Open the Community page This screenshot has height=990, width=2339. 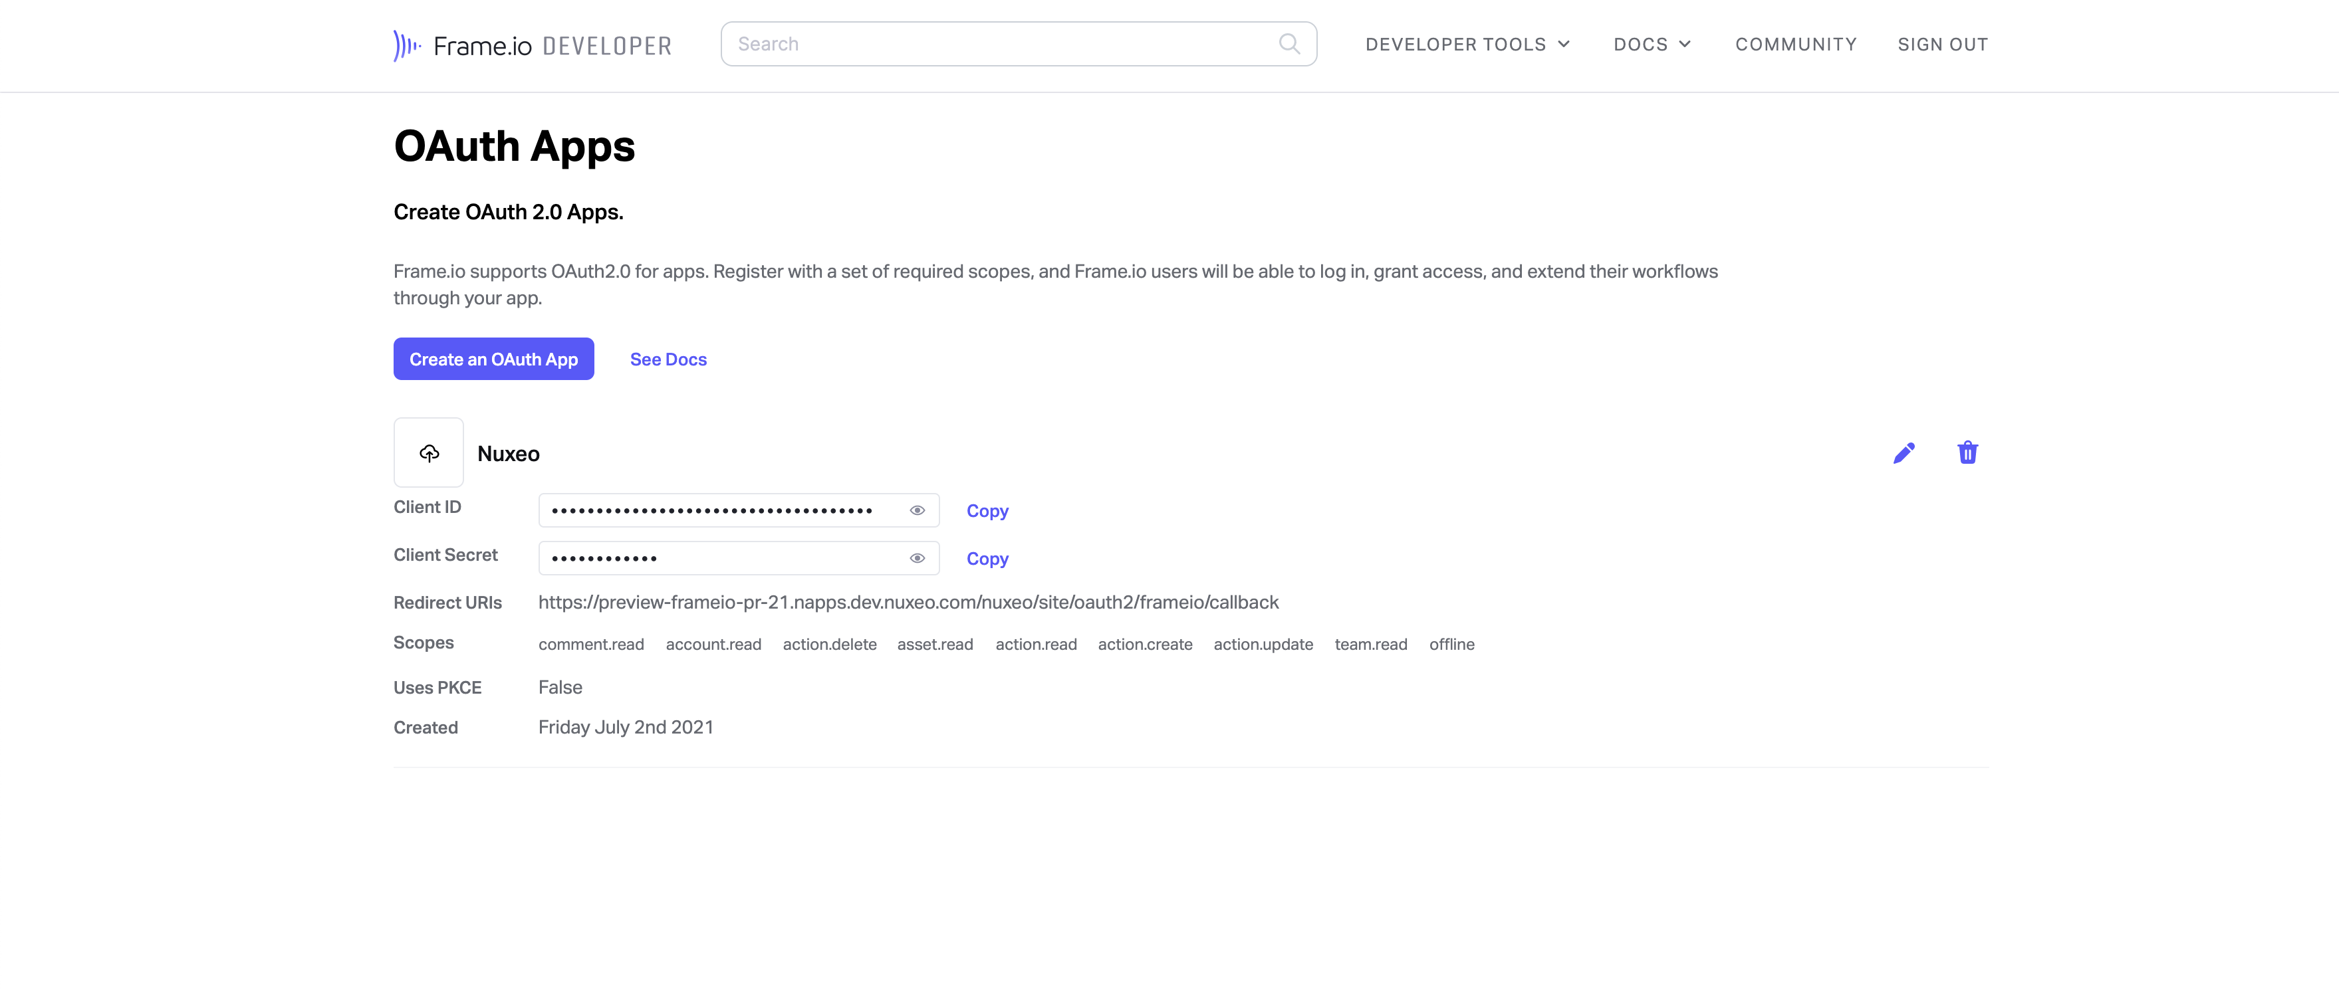[1795, 45]
